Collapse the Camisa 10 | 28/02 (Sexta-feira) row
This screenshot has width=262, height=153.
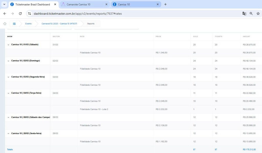coord(8,134)
